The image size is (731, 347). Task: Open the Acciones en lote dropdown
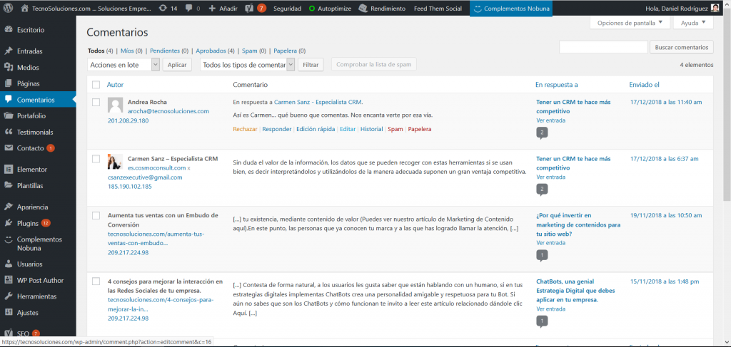pyautogui.click(x=123, y=64)
